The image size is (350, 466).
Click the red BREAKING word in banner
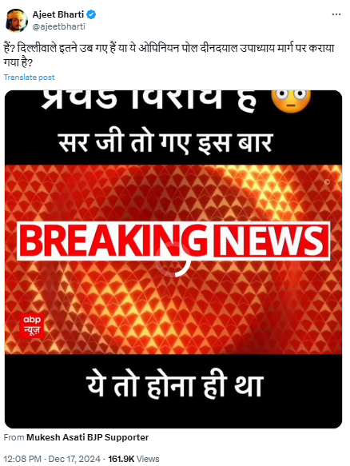click(115, 241)
